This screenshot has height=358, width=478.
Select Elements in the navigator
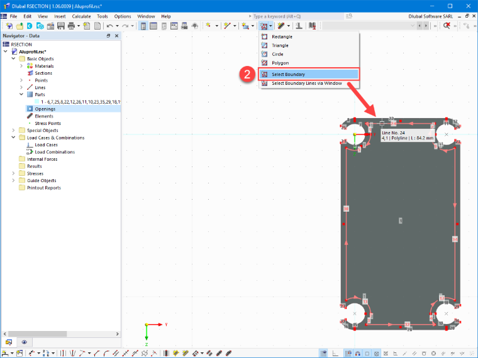coord(44,116)
